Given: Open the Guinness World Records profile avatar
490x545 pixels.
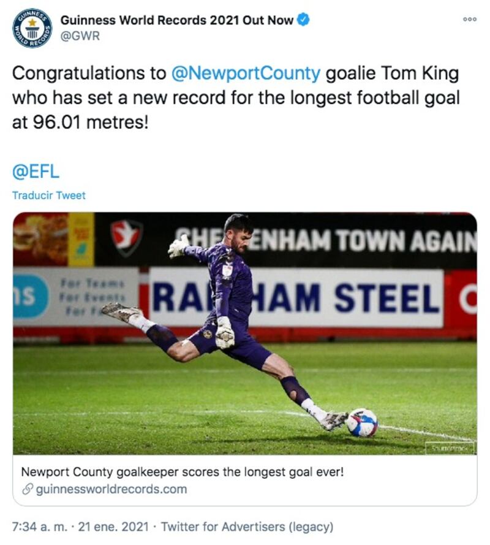Looking at the screenshot, I should click(32, 28).
